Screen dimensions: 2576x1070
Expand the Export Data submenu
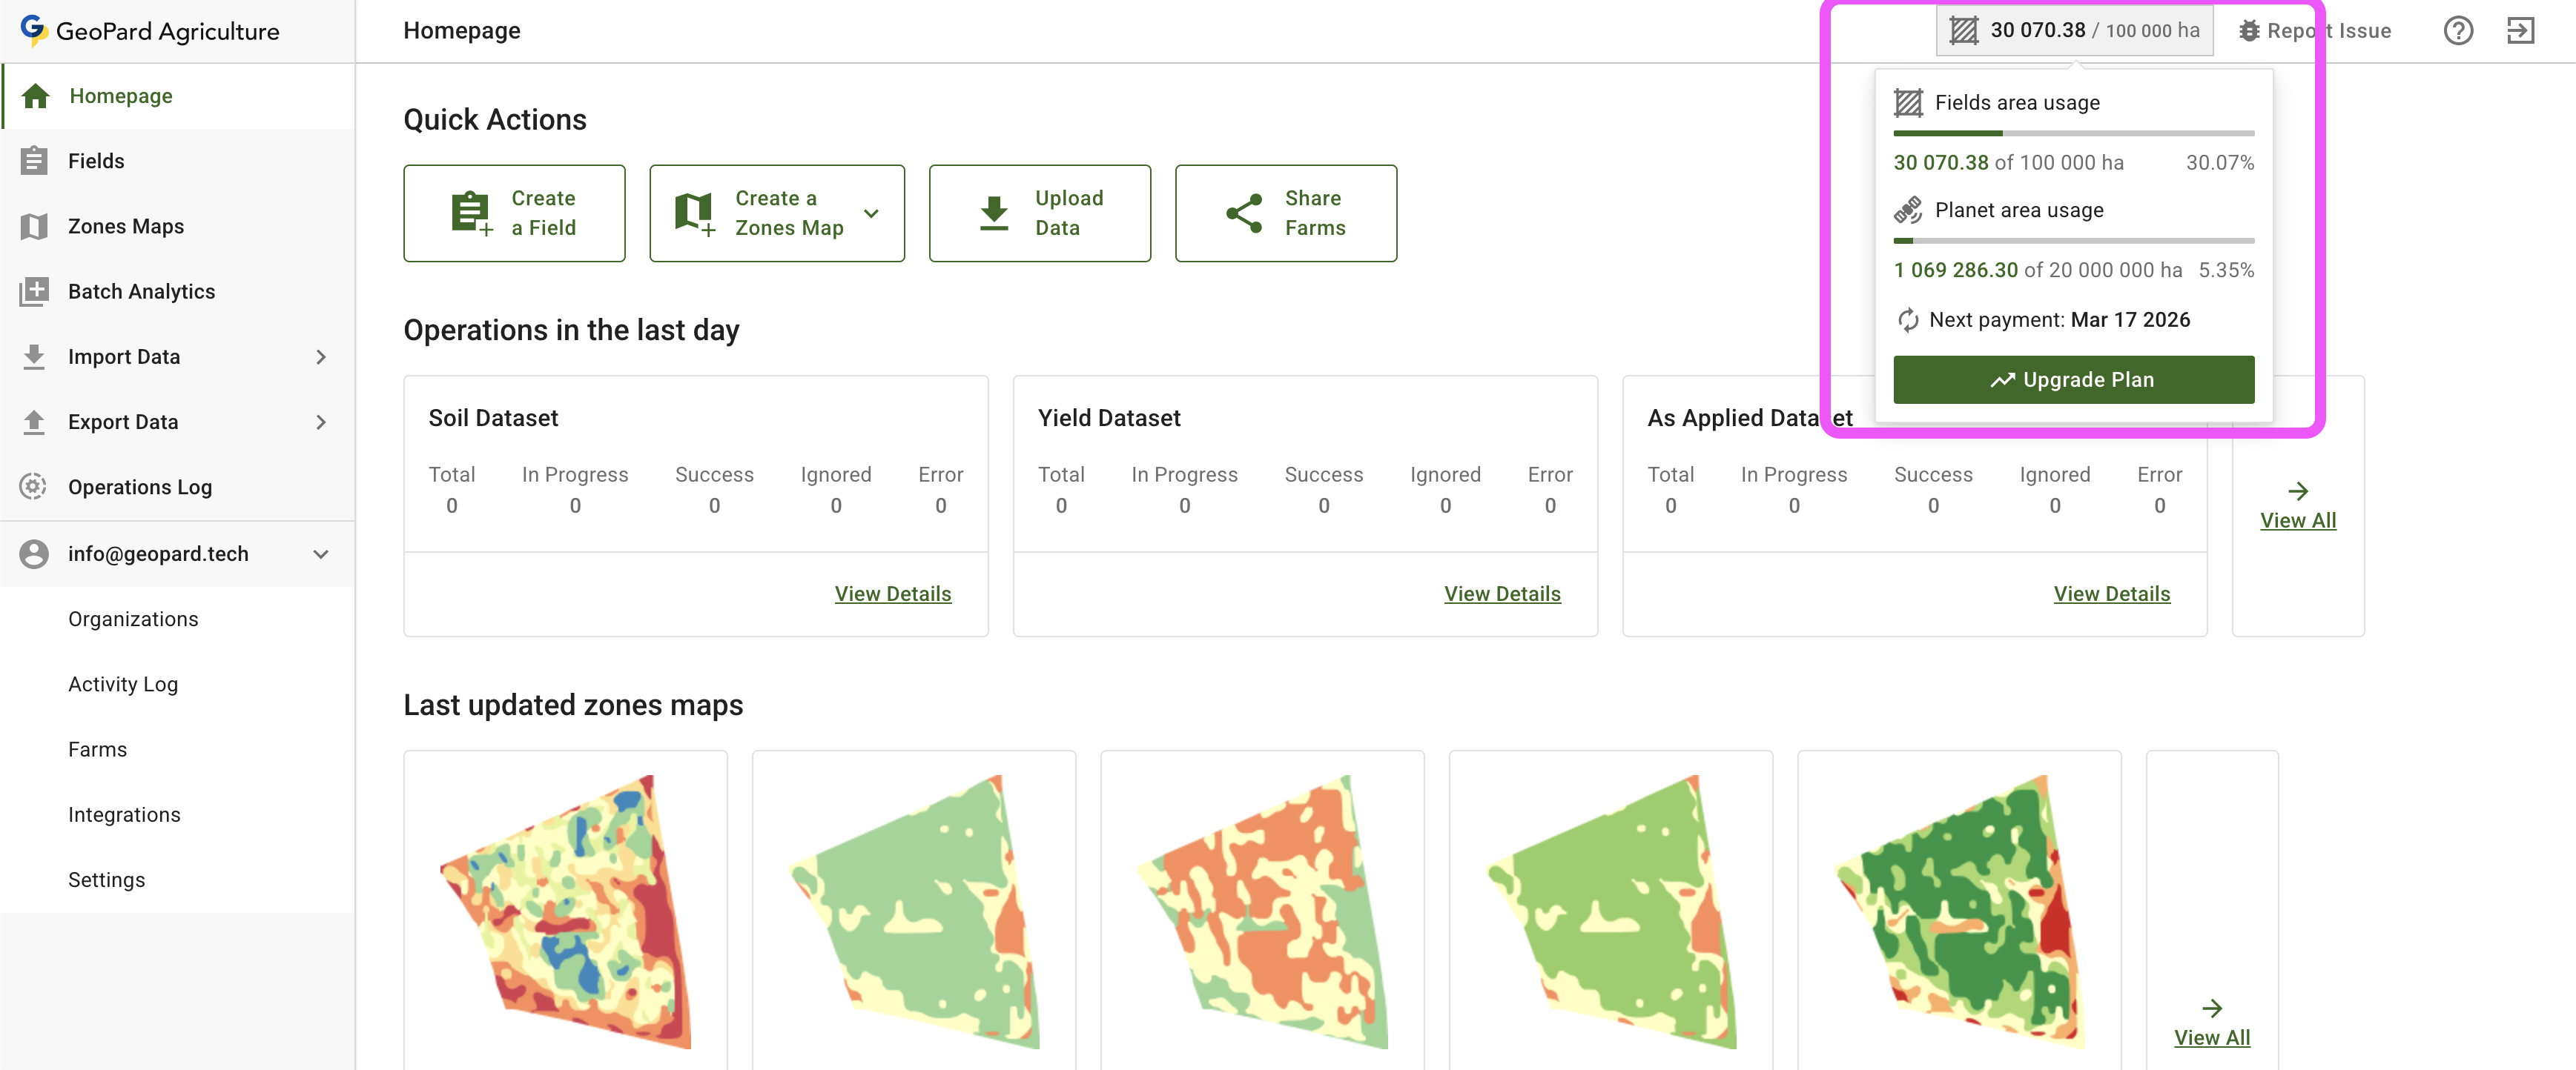320,422
